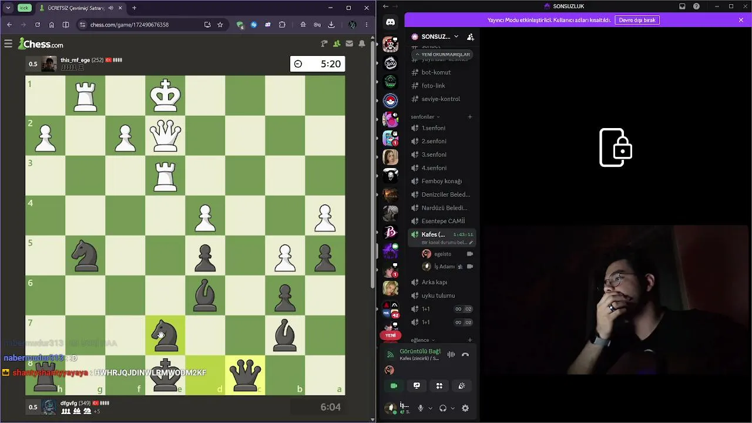Open microphone input options arrow
Image resolution: width=752 pixels, height=423 pixels.
[x=430, y=408]
